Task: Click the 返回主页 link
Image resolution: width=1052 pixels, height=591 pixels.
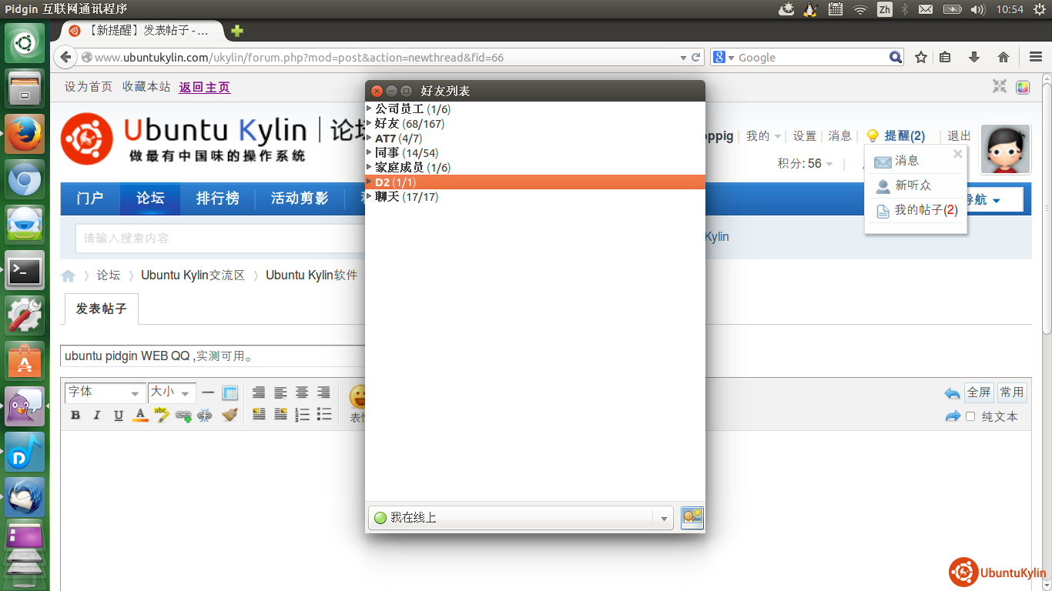Action: pos(204,87)
